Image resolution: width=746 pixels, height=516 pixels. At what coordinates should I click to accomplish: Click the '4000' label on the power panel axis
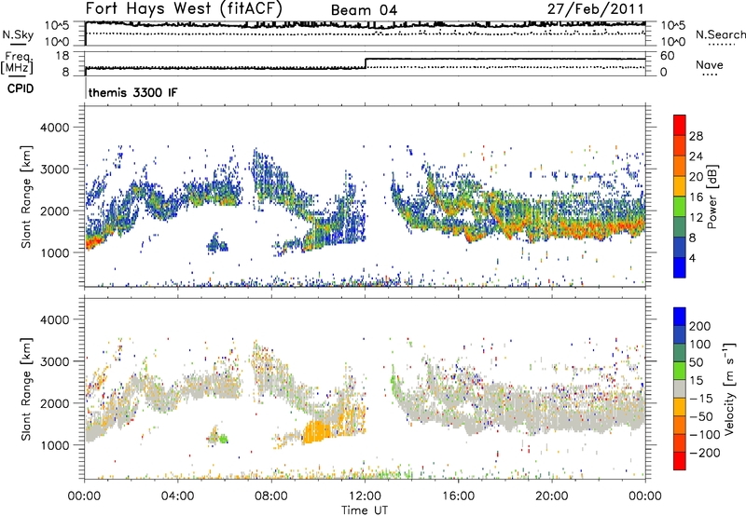click(x=54, y=128)
